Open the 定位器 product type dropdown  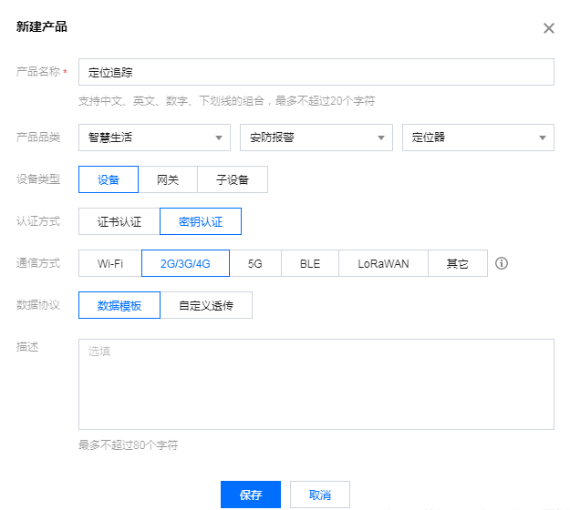(x=478, y=138)
